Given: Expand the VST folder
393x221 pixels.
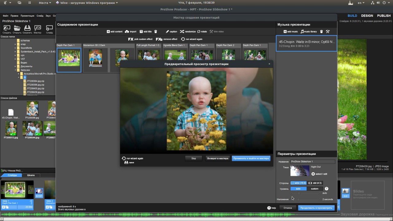Looking at the screenshot, I should click(15, 59).
